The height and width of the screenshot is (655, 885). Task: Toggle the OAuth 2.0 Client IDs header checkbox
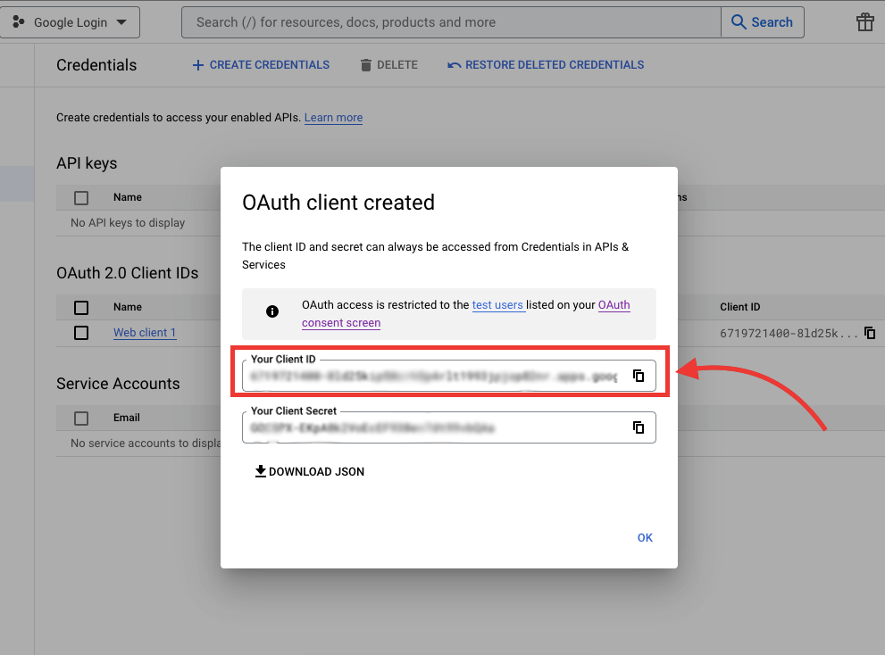[x=81, y=308]
